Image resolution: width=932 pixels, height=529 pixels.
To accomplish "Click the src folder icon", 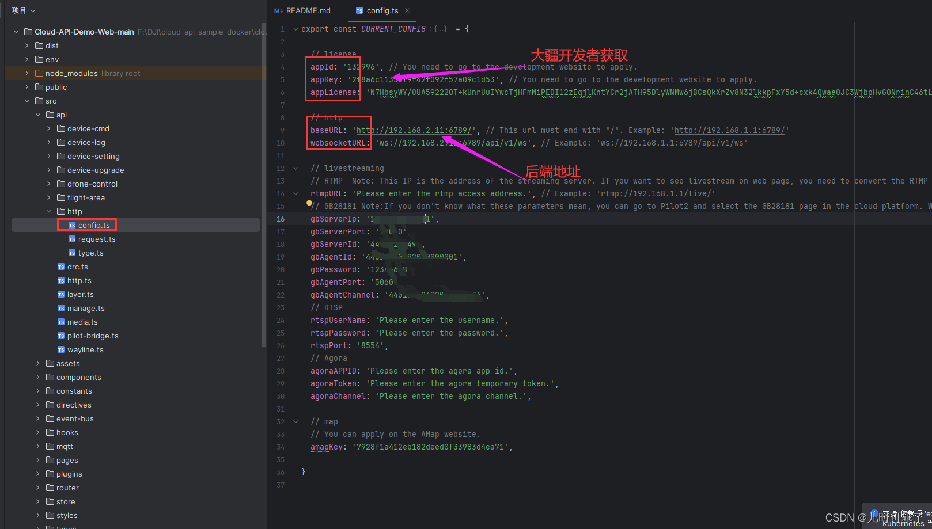I will coord(39,101).
